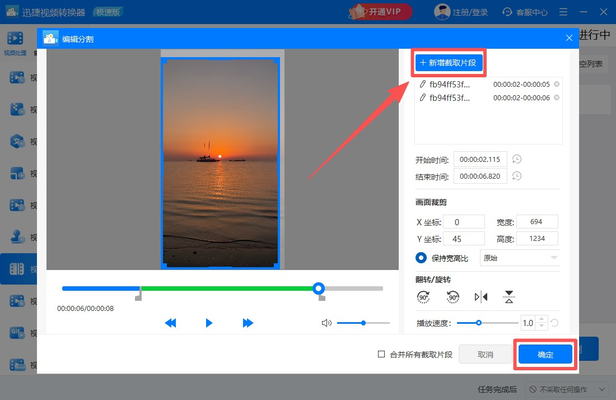Adjust the 播放速度 playback speed slider
The width and height of the screenshot is (616, 400).
pyautogui.click(x=479, y=323)
